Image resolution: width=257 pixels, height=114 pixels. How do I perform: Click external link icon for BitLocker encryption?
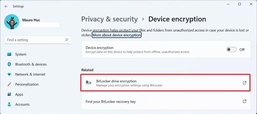pyautogui.click(x=244, y=83)
